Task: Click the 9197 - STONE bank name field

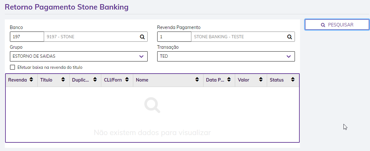Action: (x=91, y=37)
